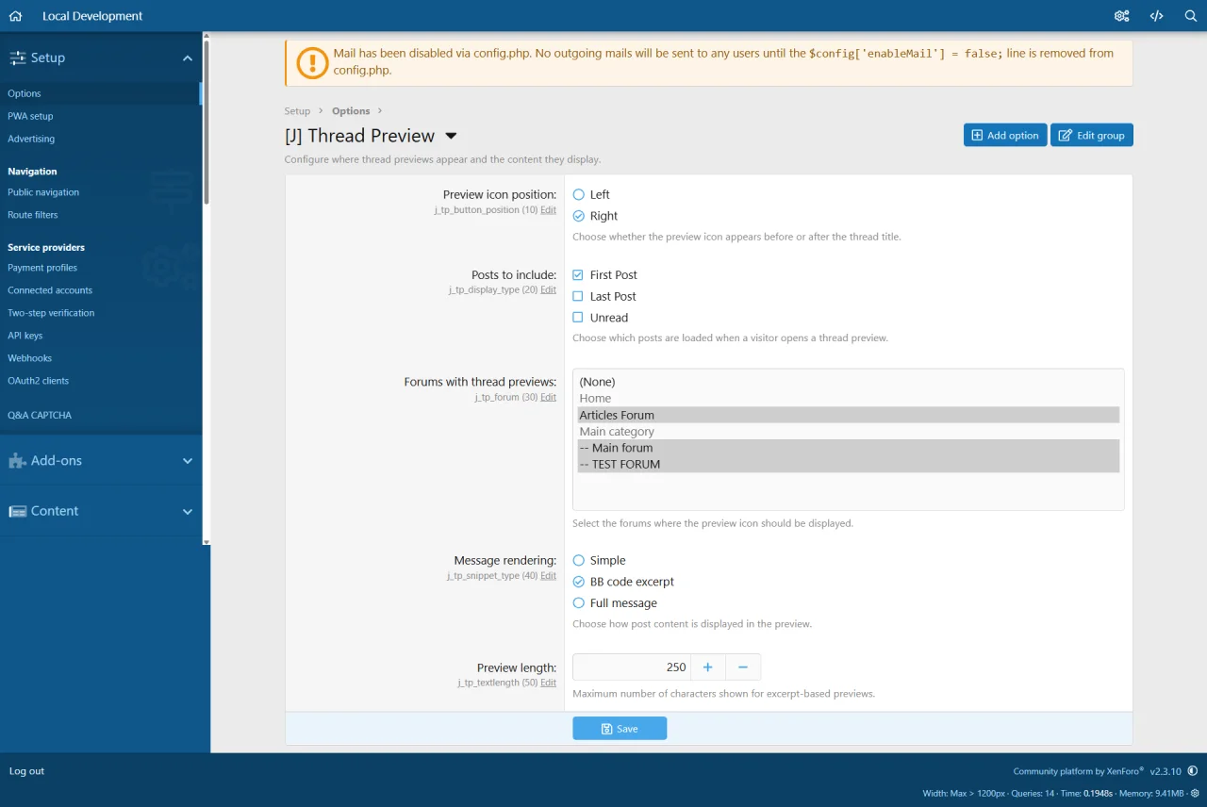Screen dimensions: 1207x807
Task: Click the preview length number field
Action: point(632,667)
